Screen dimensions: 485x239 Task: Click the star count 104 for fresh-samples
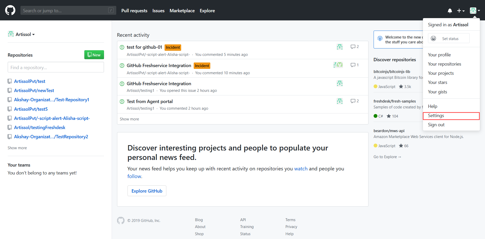pos(395,116)
